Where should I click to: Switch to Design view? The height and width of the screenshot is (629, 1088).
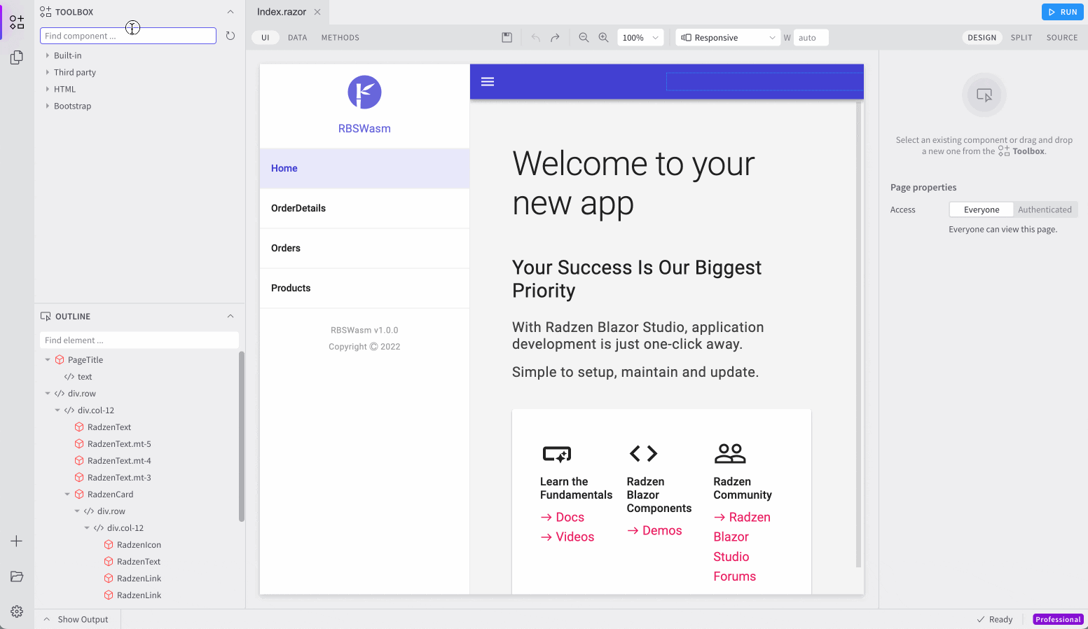[982, 38]
